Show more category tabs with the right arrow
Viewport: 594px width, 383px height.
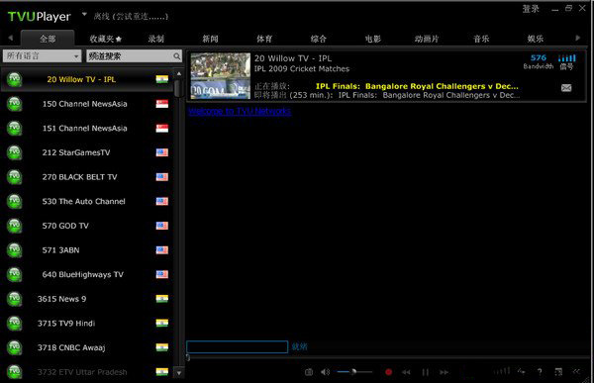tap(578, 38)
